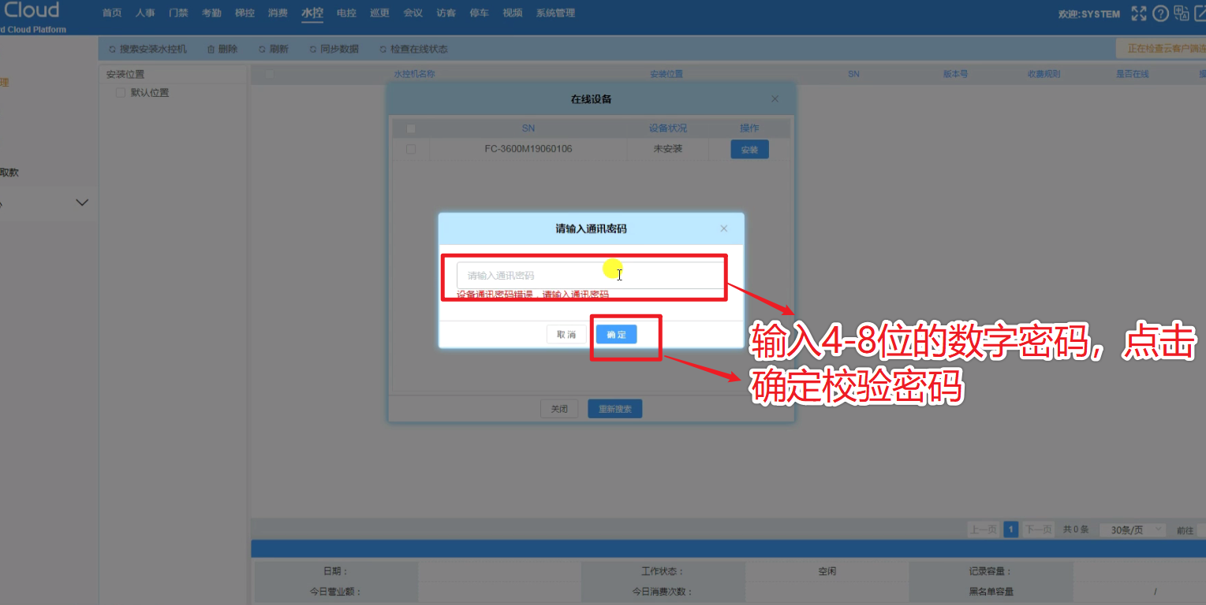Click 确定 to verify the password
Screen dimensions: 1206x605
click(616, 335)
